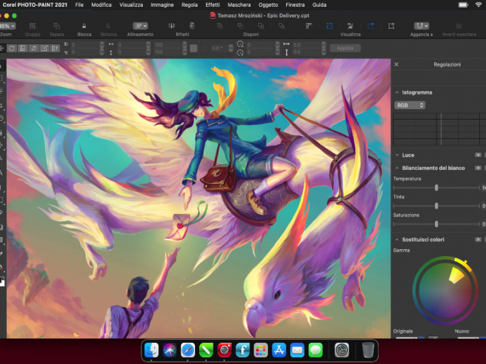
Task: Open the Finestra menu
Action: [x=295, y=5]
